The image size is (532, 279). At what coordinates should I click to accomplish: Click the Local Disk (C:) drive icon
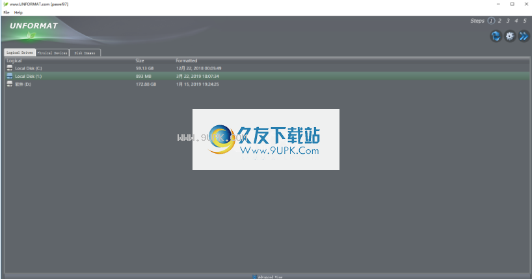tap(10, 68)
